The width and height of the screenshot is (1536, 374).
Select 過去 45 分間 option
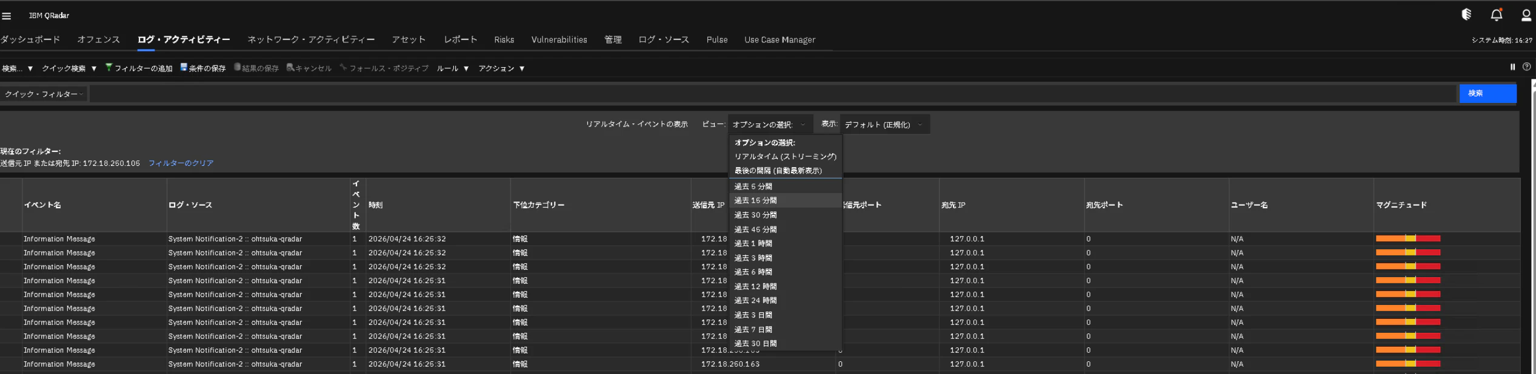(x=785, y=229)
